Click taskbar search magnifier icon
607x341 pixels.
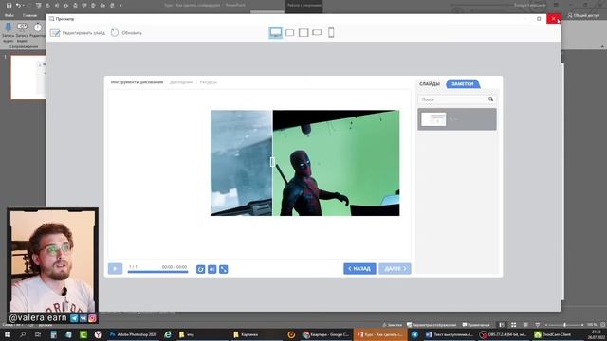tap(23, 334)
